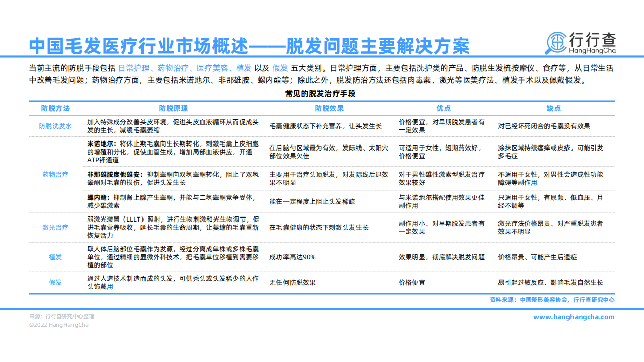Click the 防脱洗发水 row label
This screenshot has width=644, height=362.
(x=54, y=125)
